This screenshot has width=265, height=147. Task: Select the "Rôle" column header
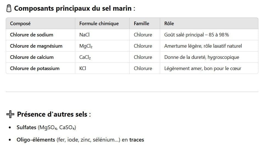tap(169, 24)
